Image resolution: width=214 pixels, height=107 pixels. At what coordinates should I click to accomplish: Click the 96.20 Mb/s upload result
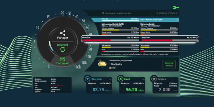coord(135,90)
